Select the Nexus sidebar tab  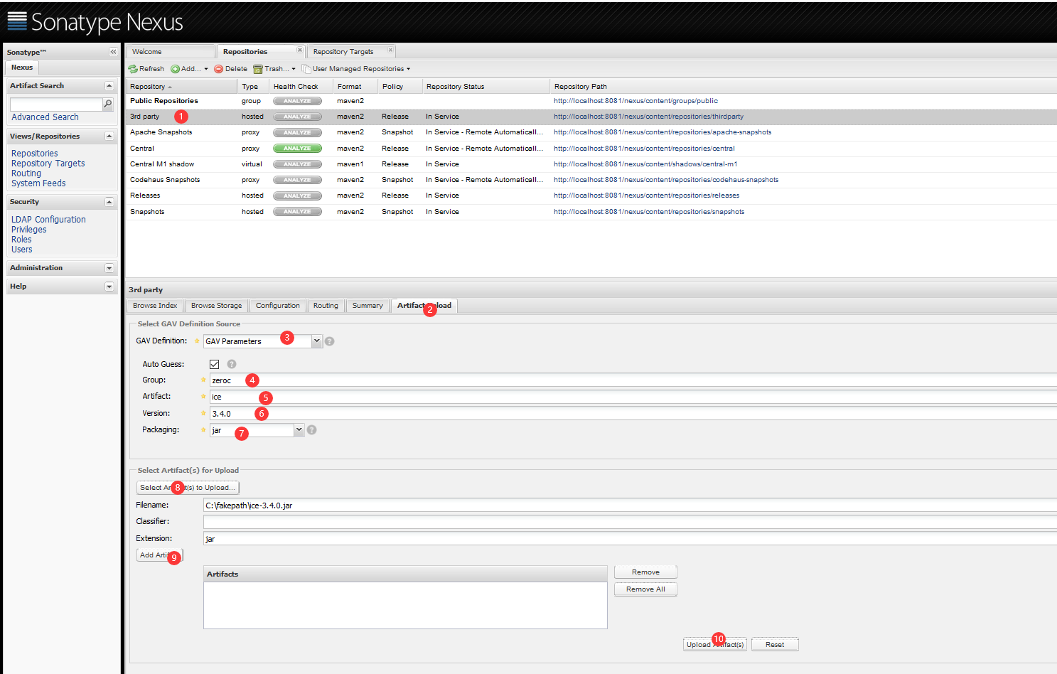(x=22, y=68)
